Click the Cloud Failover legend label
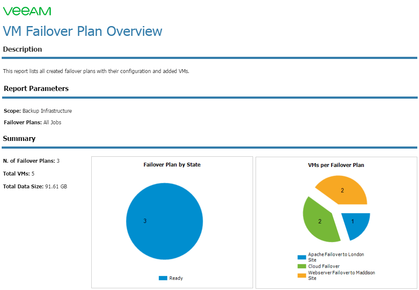Viewport: 419px width, 290px height. coord(324,266)
